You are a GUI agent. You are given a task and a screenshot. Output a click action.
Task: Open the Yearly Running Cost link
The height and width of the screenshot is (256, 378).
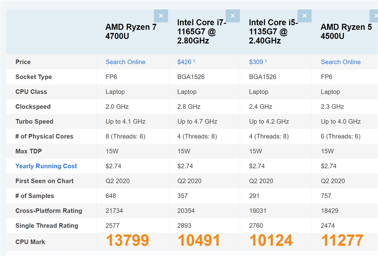click(46, 166)
